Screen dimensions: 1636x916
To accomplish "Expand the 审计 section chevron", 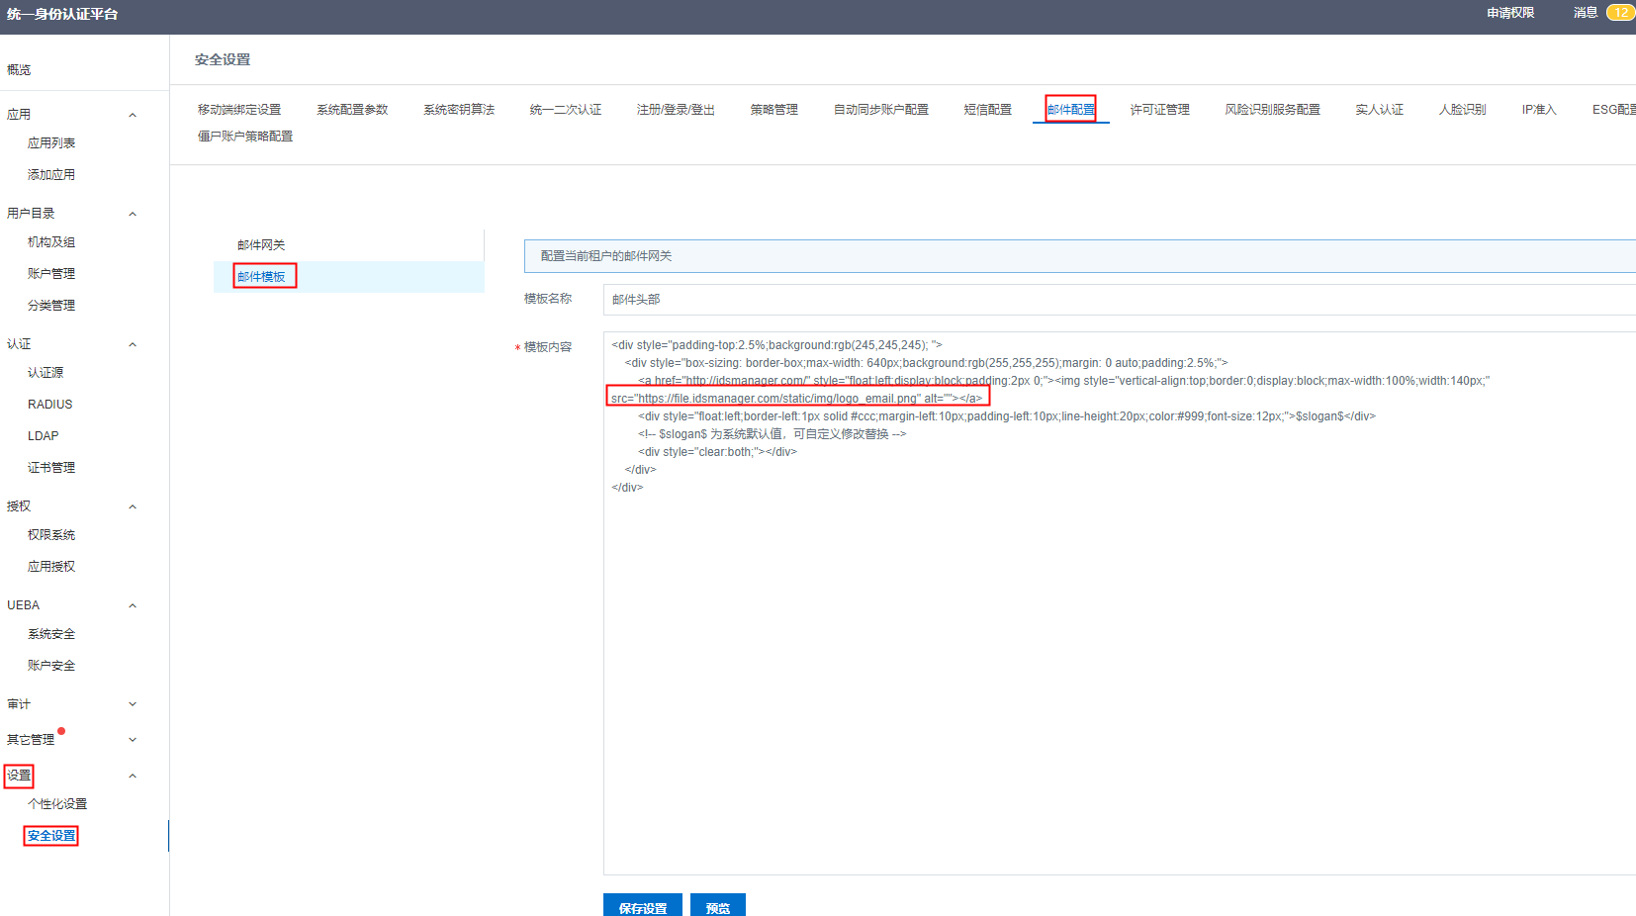I will pyautogui.click(x=133, y=704).
